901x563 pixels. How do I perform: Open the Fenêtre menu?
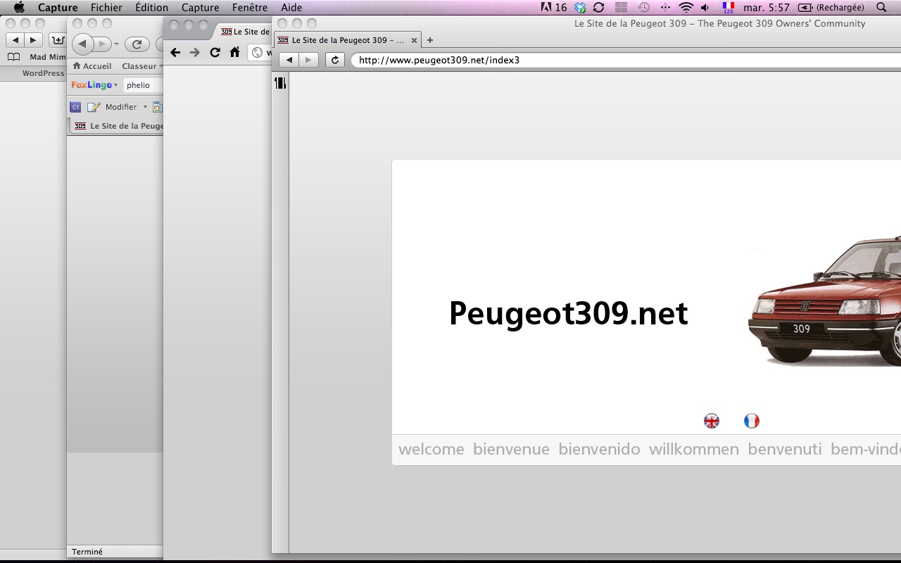250,8
